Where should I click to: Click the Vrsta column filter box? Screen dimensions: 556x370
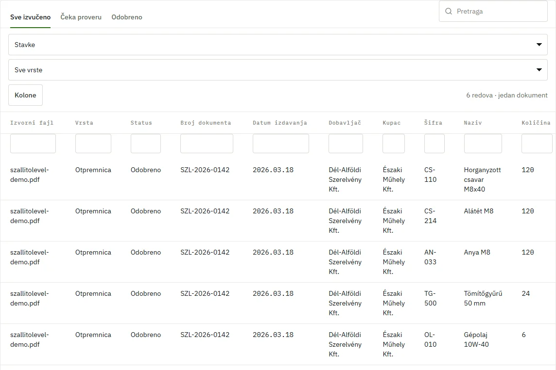point(93,144)
